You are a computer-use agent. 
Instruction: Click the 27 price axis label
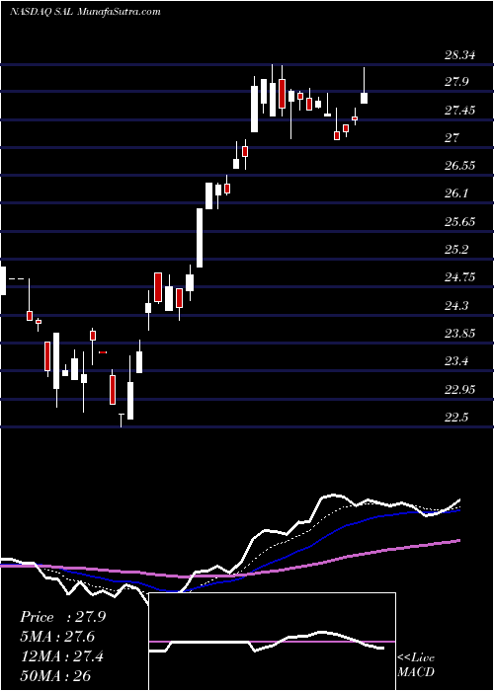tap(453, 138)
